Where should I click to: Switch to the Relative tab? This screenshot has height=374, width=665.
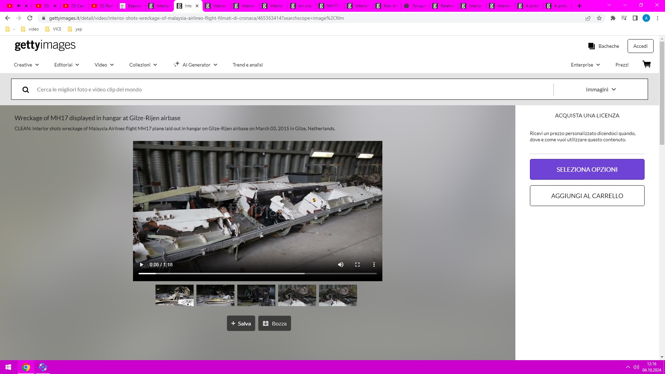tap(443, 6)
